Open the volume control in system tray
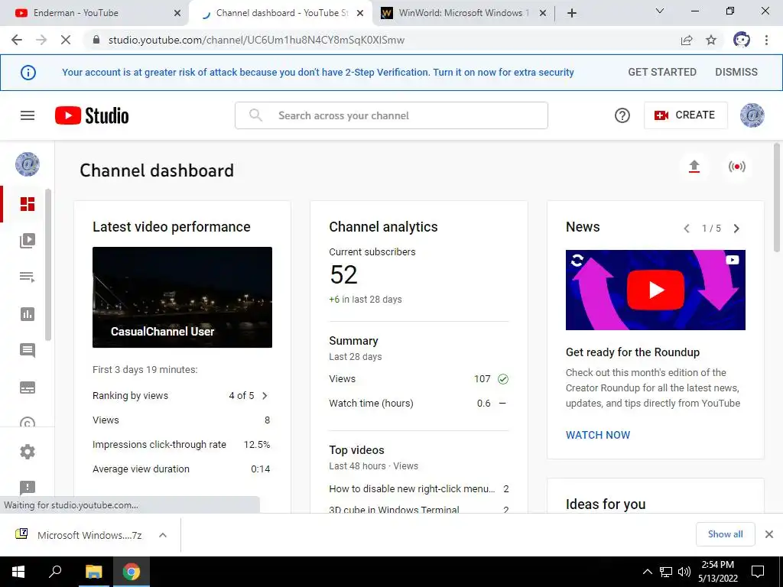 [x=684, y=572]
